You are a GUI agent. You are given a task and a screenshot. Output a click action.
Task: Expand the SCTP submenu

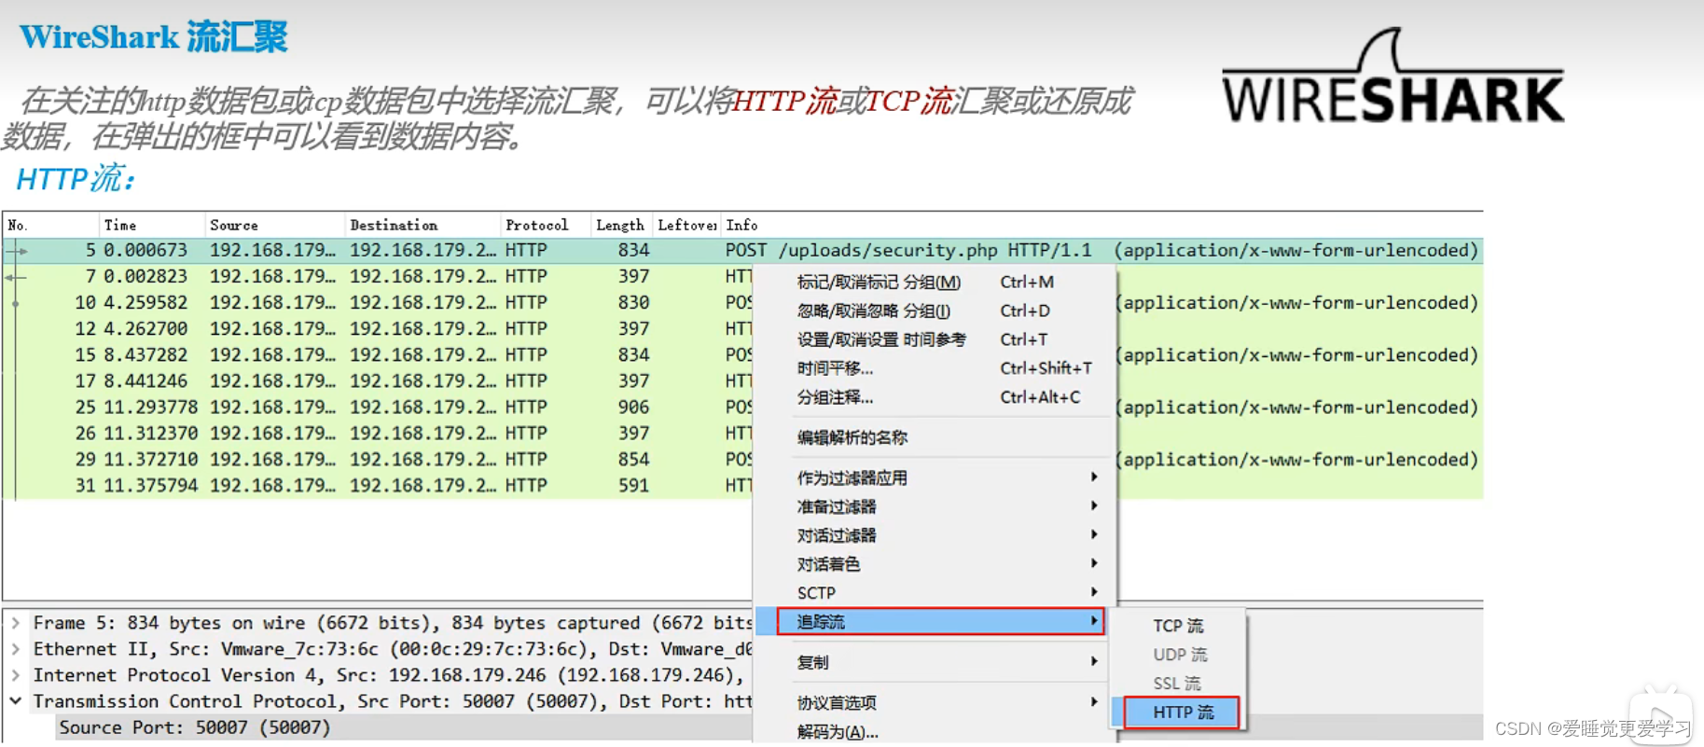[934, 593]
